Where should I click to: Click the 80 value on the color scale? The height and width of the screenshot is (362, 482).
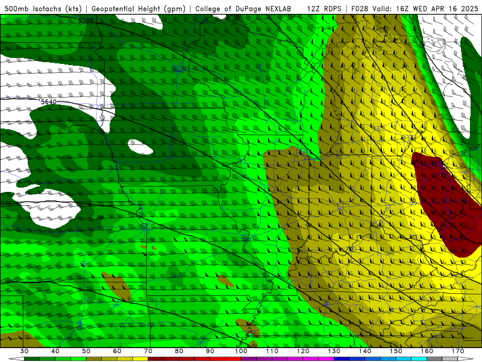pos(179,351)
